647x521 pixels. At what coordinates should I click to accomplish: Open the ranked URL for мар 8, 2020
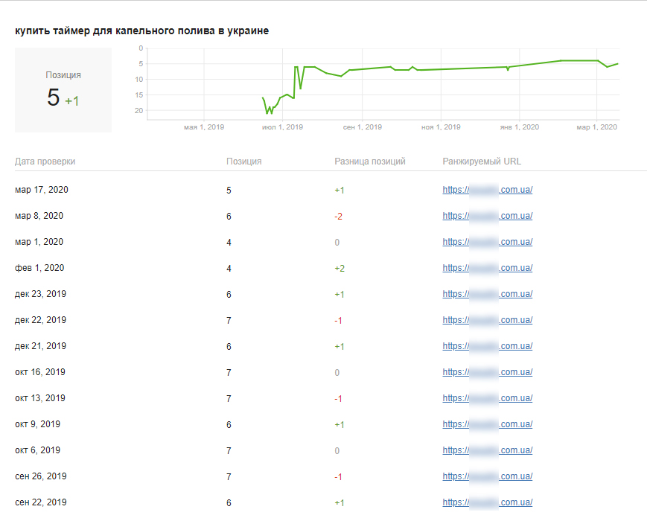point(488,216)
